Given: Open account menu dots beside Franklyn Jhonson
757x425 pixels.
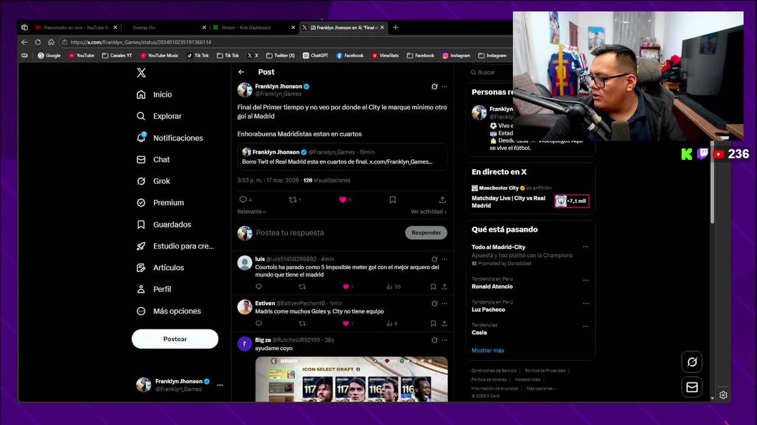Looking at the screenshot, I should [220, 385].
